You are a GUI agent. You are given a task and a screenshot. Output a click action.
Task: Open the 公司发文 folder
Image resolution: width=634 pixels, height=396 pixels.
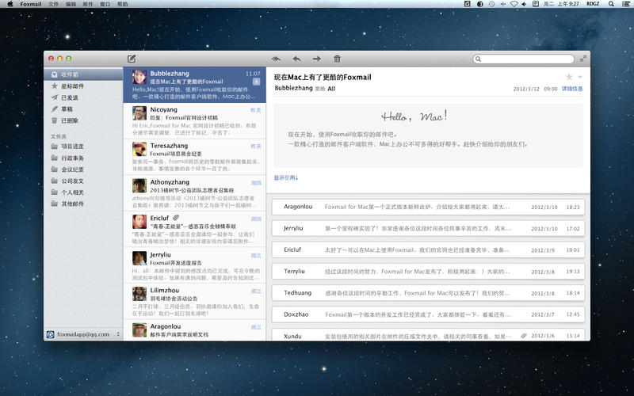[x=83, y=181]
